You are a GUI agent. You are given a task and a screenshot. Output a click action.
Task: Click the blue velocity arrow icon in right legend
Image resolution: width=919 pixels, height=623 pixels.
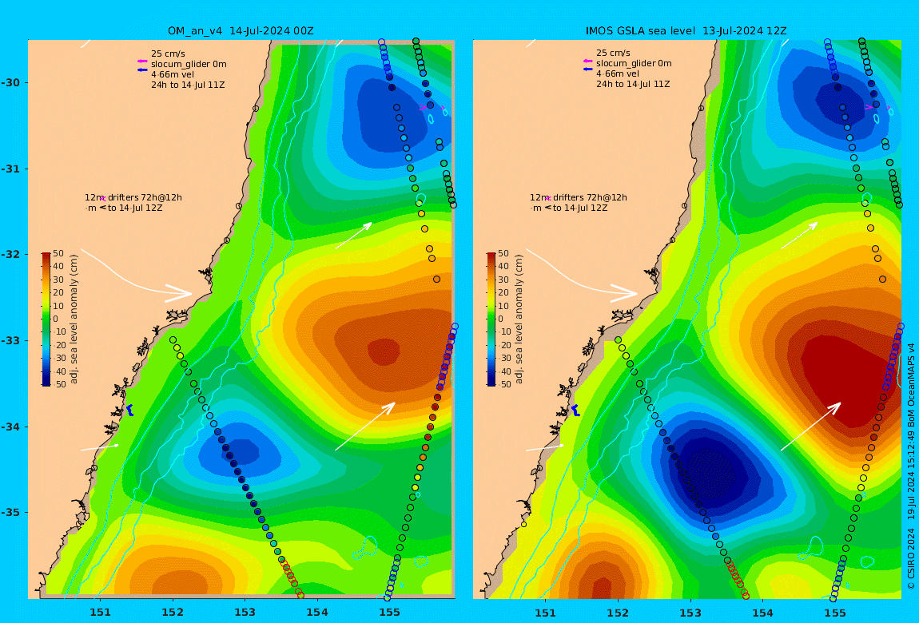click(587, 69)
